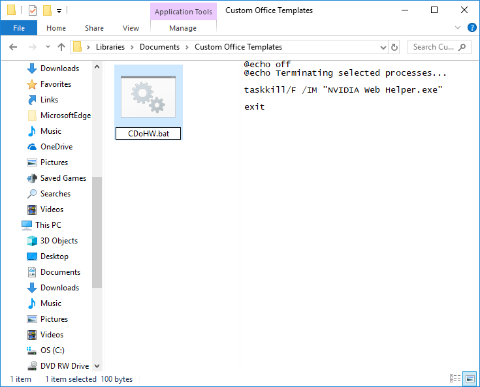480x387 pixels.
Task: Open the address bar history dropdown
Action: pos(383,47)
